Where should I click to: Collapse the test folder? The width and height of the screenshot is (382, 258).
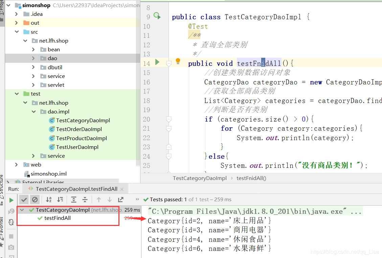17,94
